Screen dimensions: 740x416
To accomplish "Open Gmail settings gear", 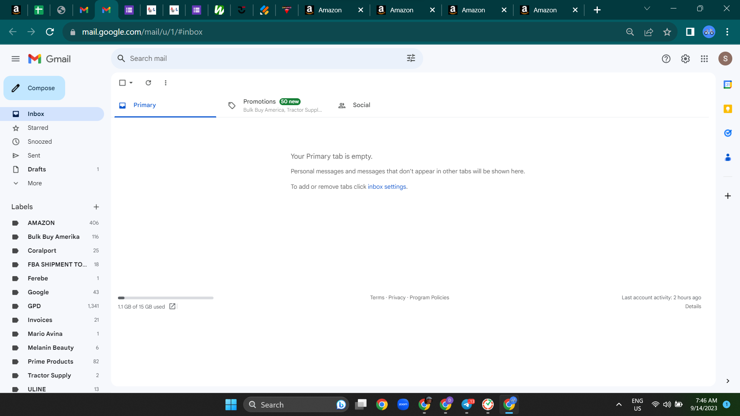I will 685,59.
